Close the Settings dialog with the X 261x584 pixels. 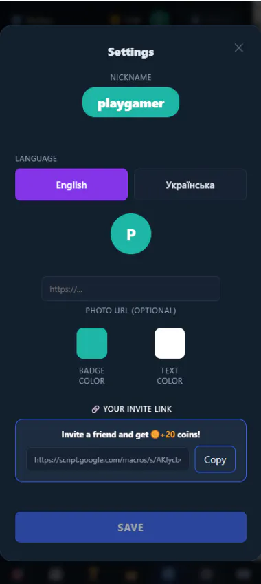click(239, 48)
